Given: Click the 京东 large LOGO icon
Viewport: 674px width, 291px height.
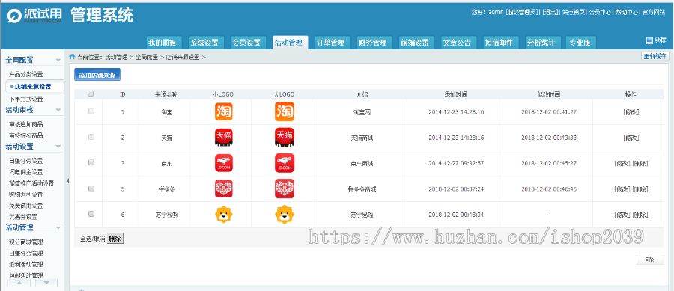Looking at the screenshot, I should click(x=285, y=163).
